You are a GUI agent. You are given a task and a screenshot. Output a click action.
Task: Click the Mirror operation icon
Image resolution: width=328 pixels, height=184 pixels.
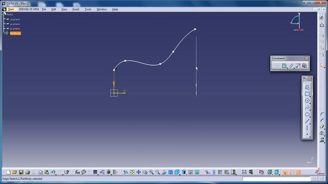pyautogui.click(x=322, y=133)
